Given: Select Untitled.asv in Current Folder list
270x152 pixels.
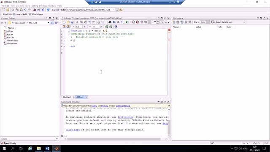Looking at the screenshot, I should pyautogui.click(x=12, y=41).
